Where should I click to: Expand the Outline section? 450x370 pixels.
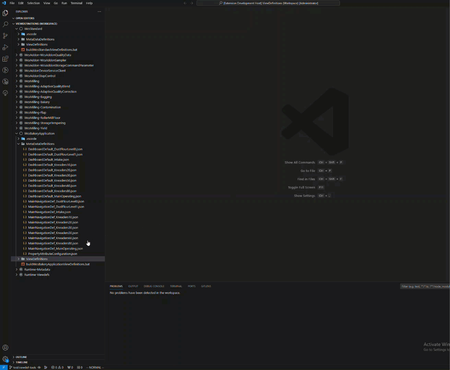point(21,357)
